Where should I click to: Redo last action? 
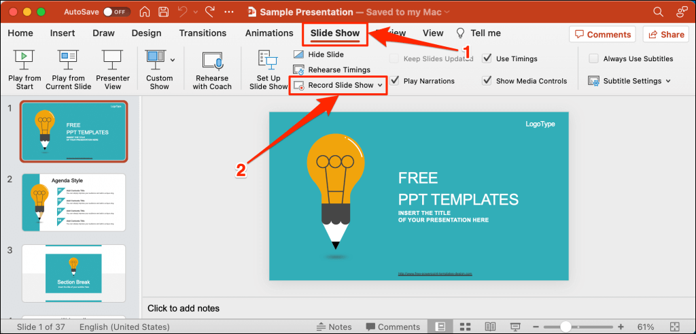pos(211,12)
